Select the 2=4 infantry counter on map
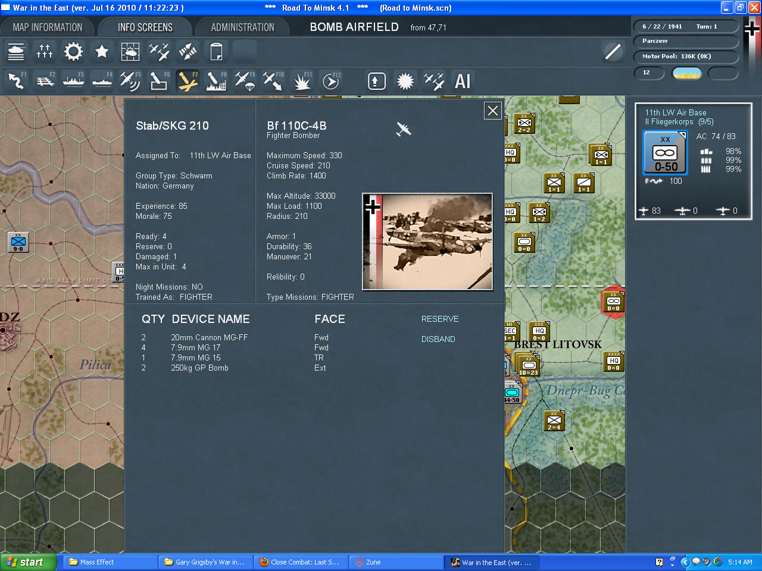 554,421
